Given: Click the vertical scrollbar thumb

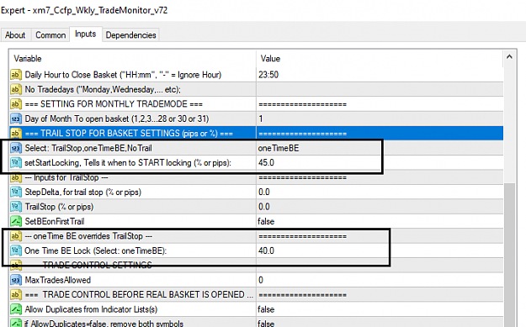Looking at the screenshot, I should pyautogui.click(x=509, y=255).
